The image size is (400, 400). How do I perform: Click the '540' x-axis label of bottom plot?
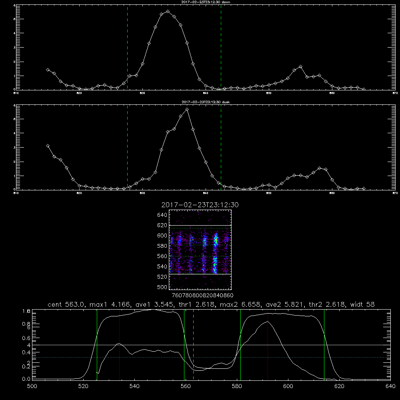(x=134, y=386)
